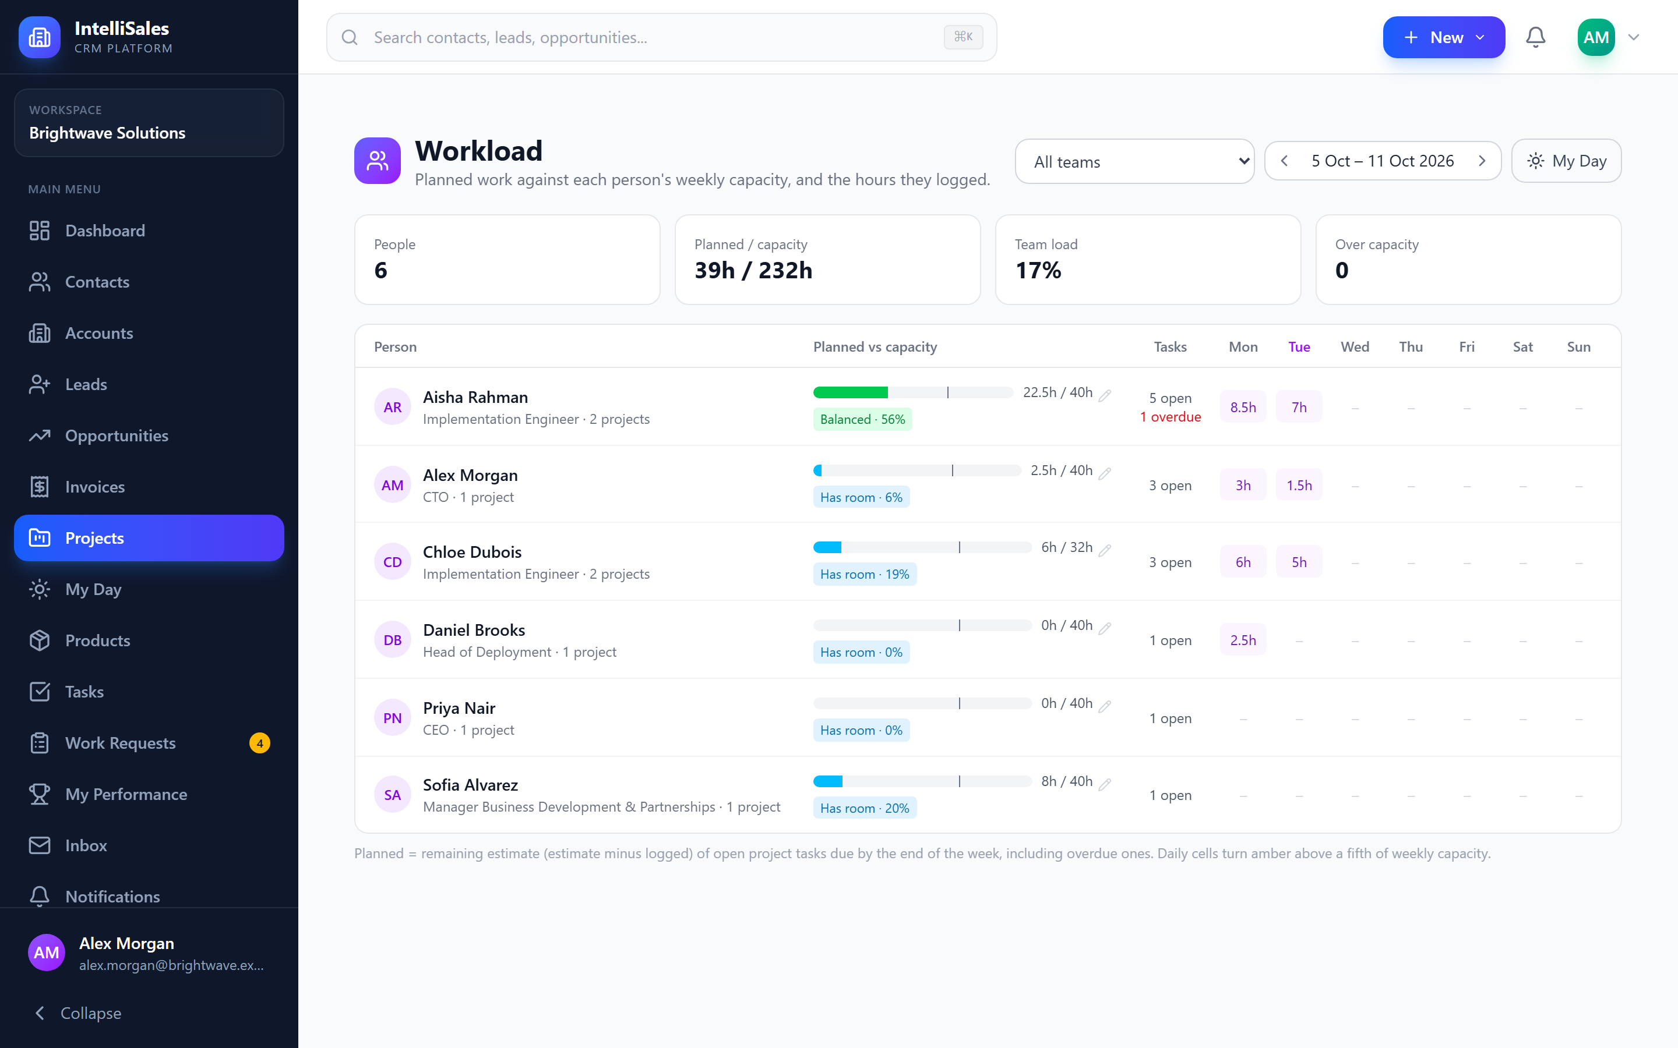The height and width of the screenshot is (1048, 1678).
Task: Edit Sofia Alvarez's capacity pencil icon
Action: click(x=1105, y=784)
